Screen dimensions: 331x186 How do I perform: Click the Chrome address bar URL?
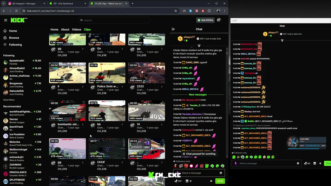pos(50,11)
